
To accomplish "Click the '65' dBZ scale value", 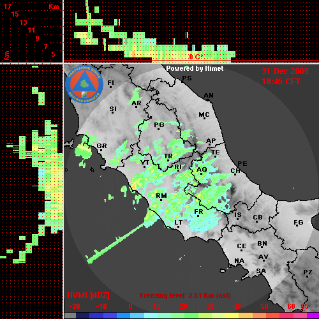I will click(x=304, y=306).
